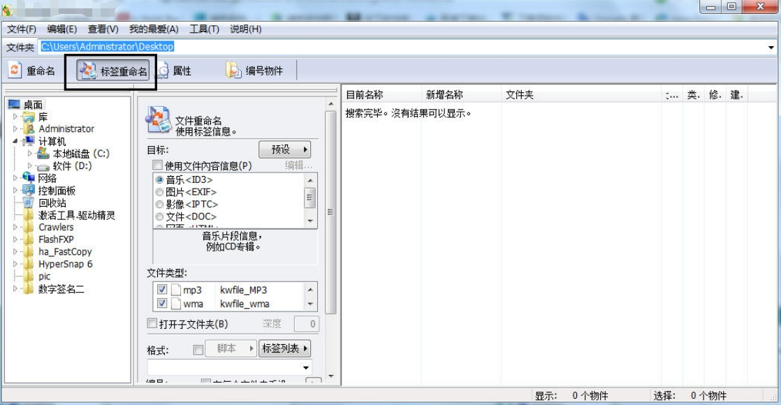The width and height of the screenshot is (781, 405).
Task: Enable the 使用文件內容信息(P) checkbox
Action: point(157,165)
